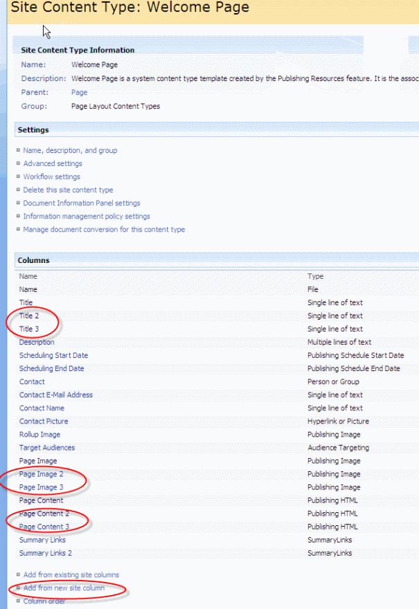Open the Title 2 column
The height and width of the screenshot is (609, 419).
pyautogui.click(x=29, y=316)
